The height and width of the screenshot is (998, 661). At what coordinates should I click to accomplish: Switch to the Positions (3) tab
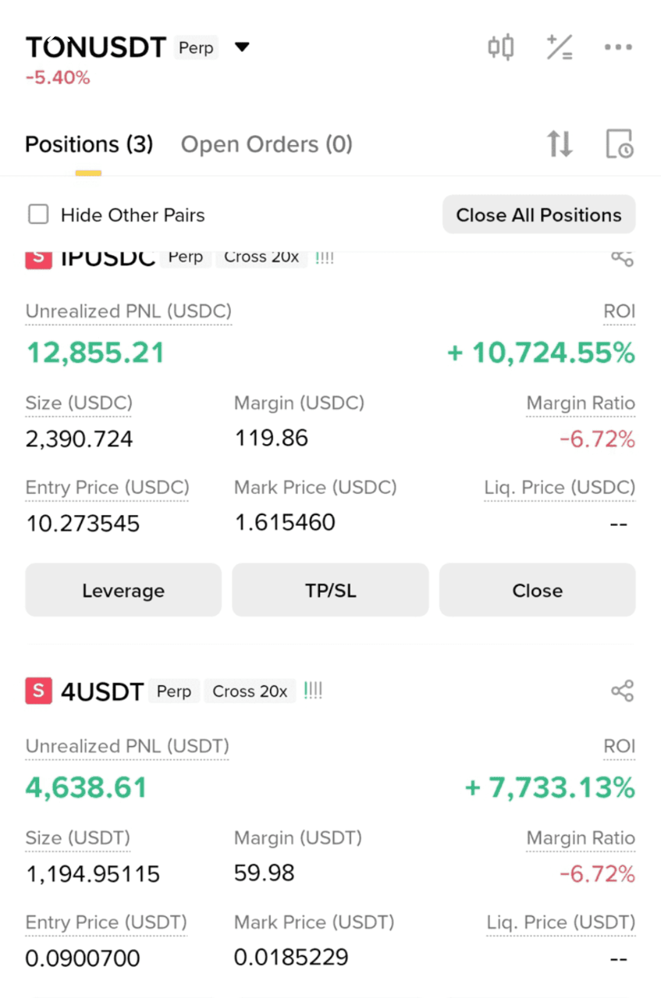click(89, 144)
